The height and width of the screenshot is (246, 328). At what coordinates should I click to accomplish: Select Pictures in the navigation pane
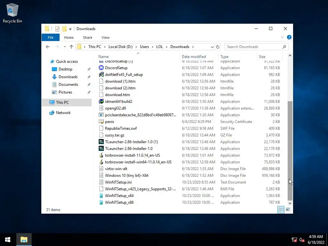pyautogui.click(x=65, y=92)
